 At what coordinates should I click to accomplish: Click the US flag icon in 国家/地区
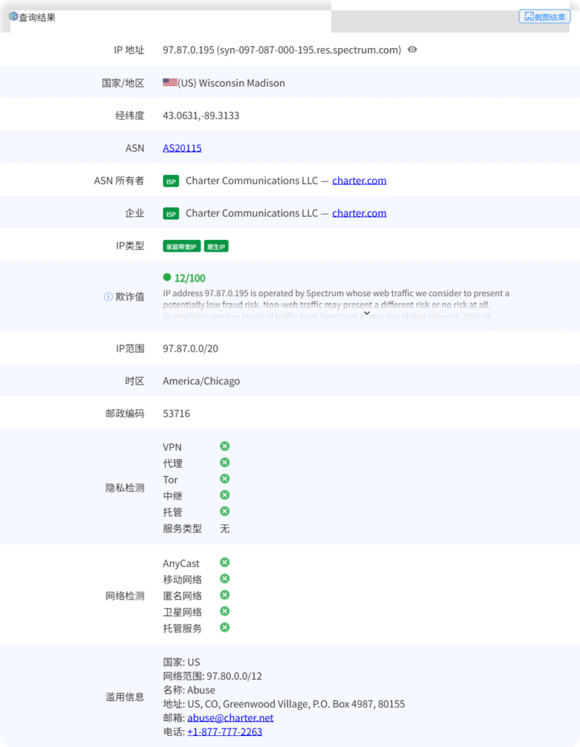[x=170, y=82]
